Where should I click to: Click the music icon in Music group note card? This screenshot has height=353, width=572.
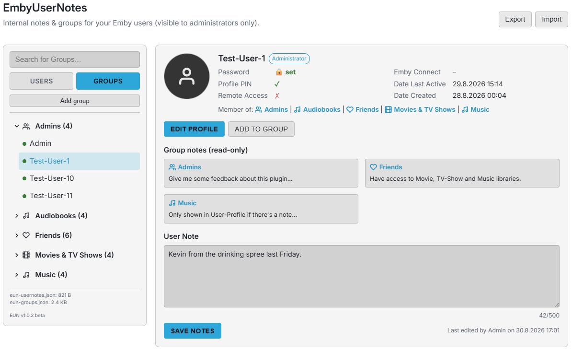(x=172, y=203)
